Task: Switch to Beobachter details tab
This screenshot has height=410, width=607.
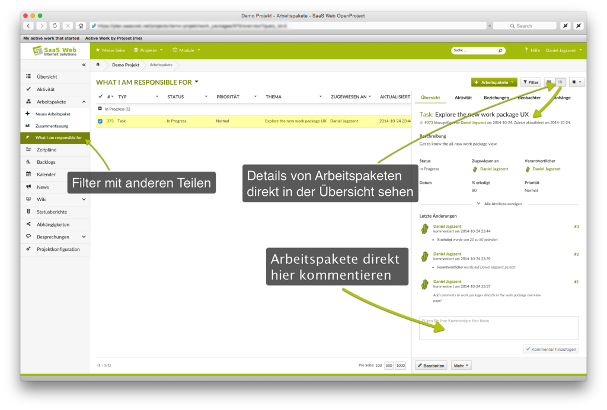Action: [x=530, y=98]
